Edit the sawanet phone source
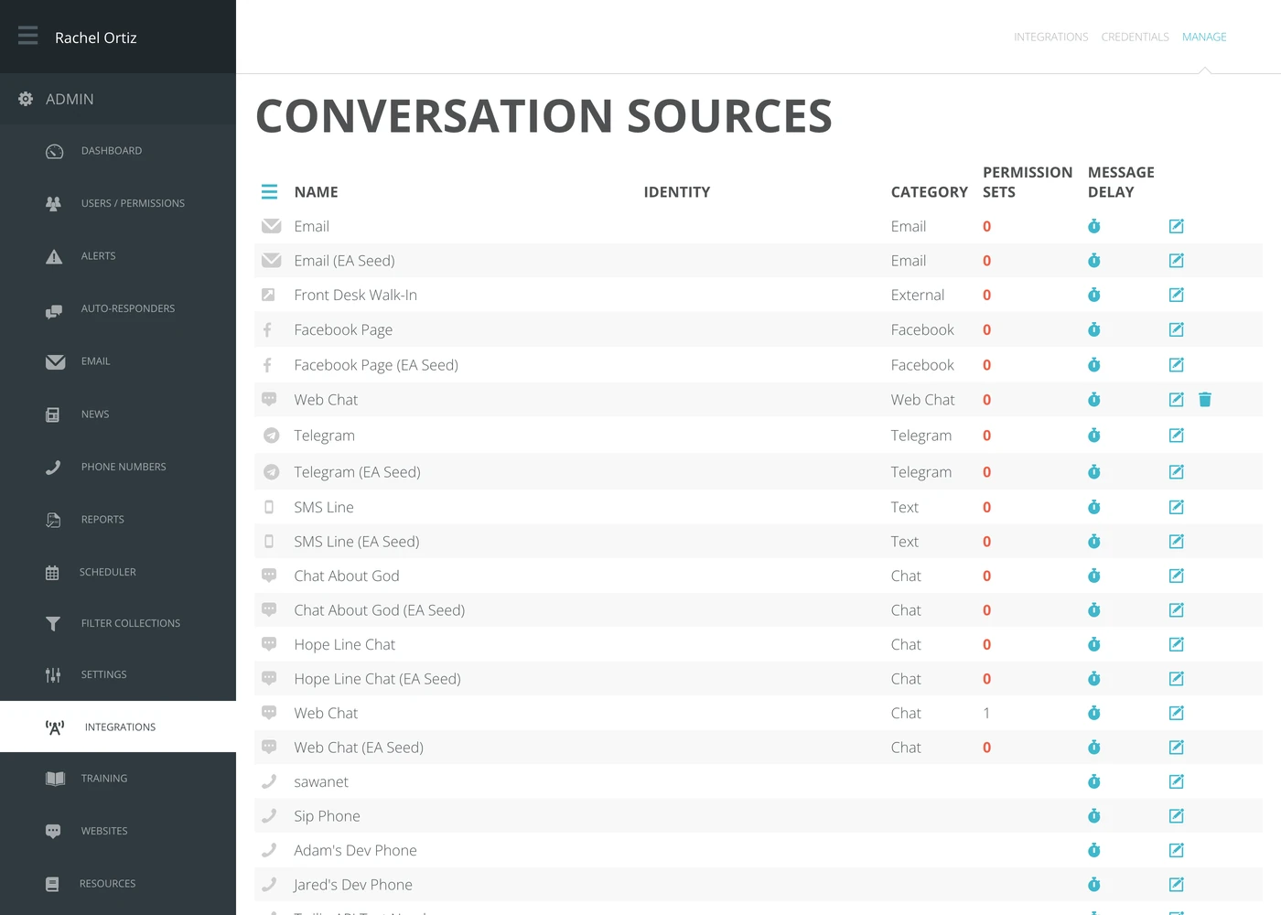The height and width of the screenshot is (915, 1281). click(x=1177, y=781)
